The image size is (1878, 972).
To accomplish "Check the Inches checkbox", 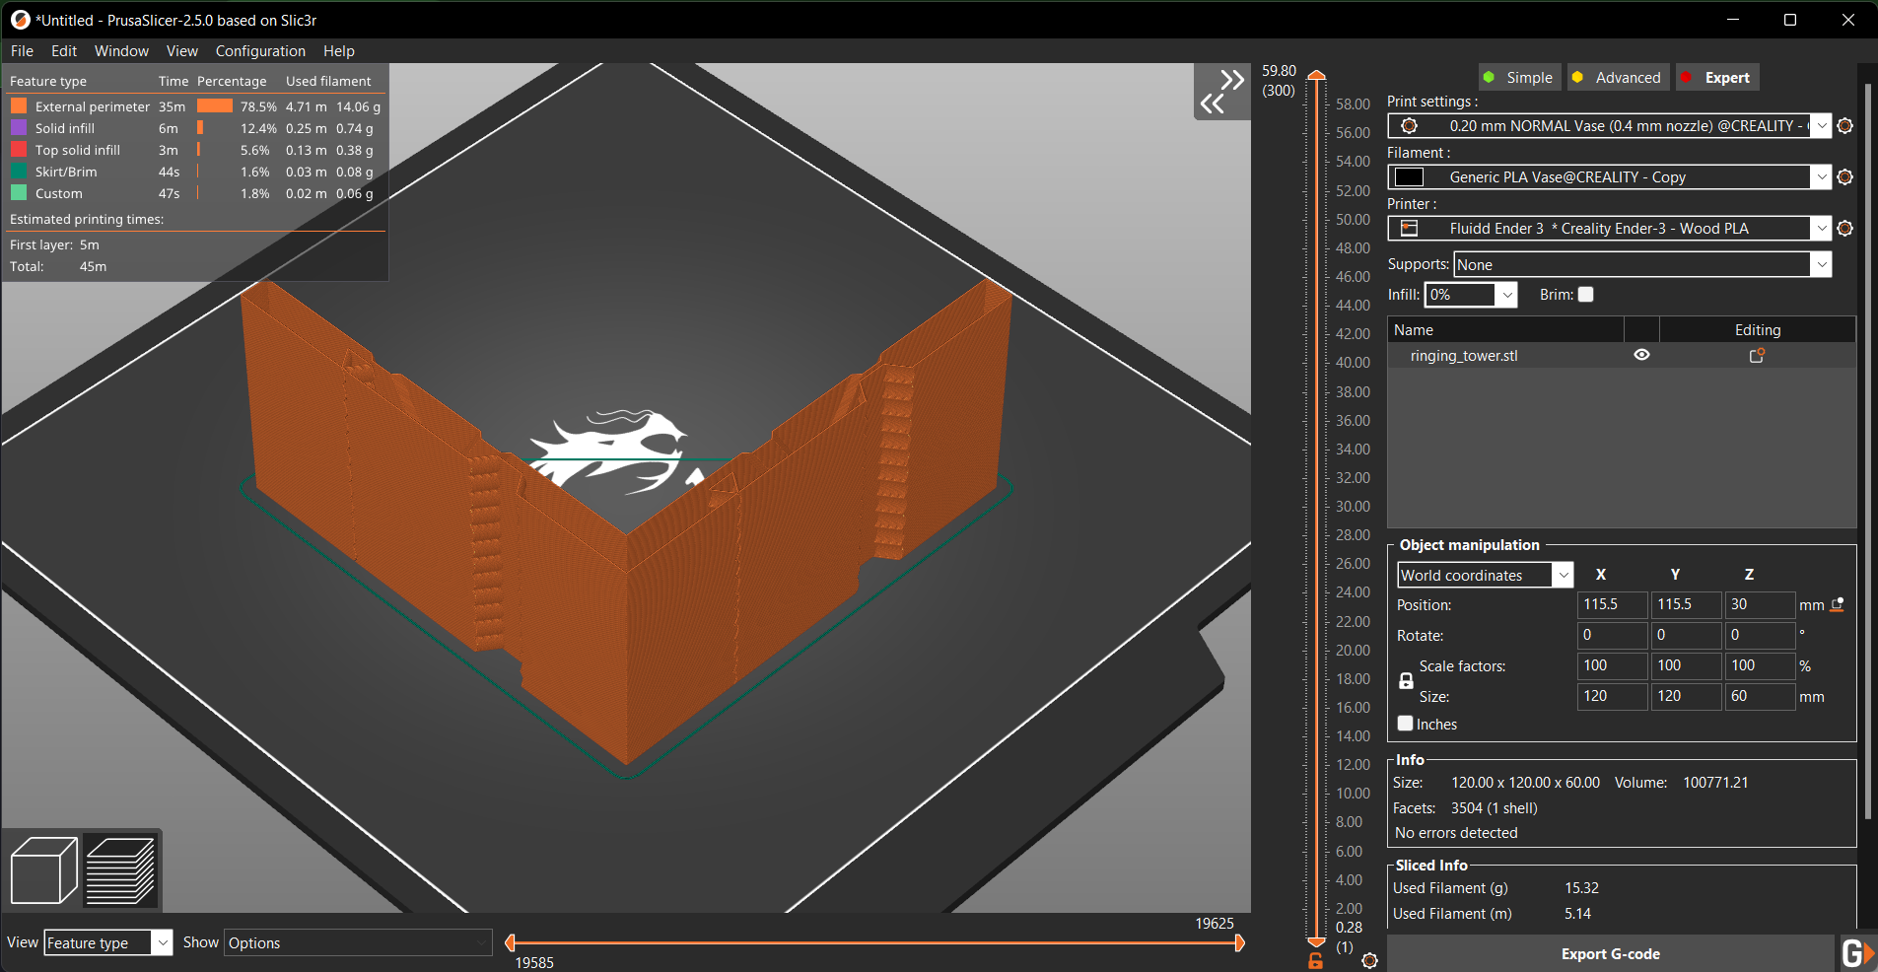I will 1406,724.
